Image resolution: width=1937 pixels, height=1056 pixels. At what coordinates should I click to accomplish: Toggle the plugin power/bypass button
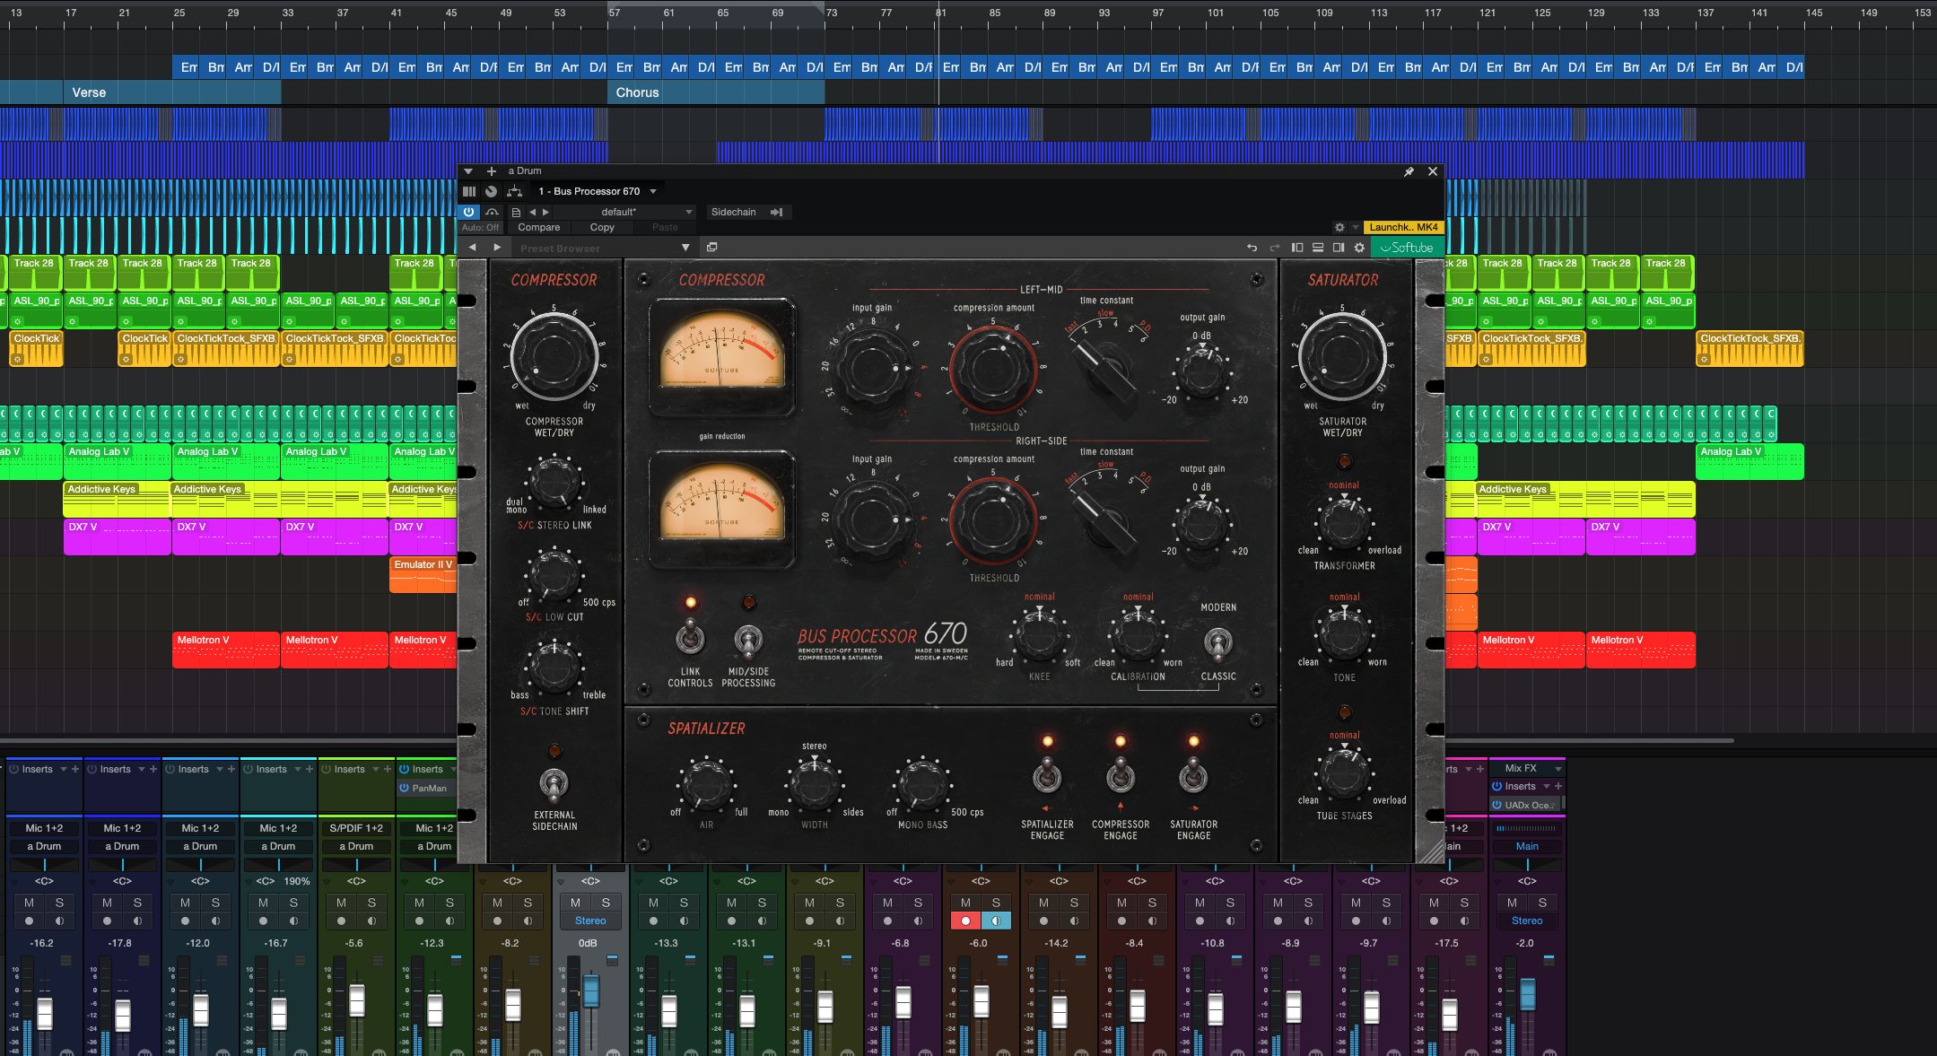point(468,212)
